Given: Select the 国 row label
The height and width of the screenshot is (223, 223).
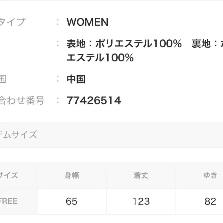Looking at the screenshot, I should click(3, 79).
